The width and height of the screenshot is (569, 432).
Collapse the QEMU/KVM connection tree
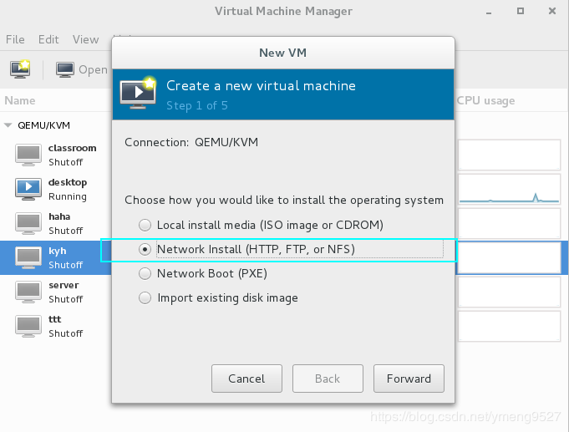click(8, 125)
